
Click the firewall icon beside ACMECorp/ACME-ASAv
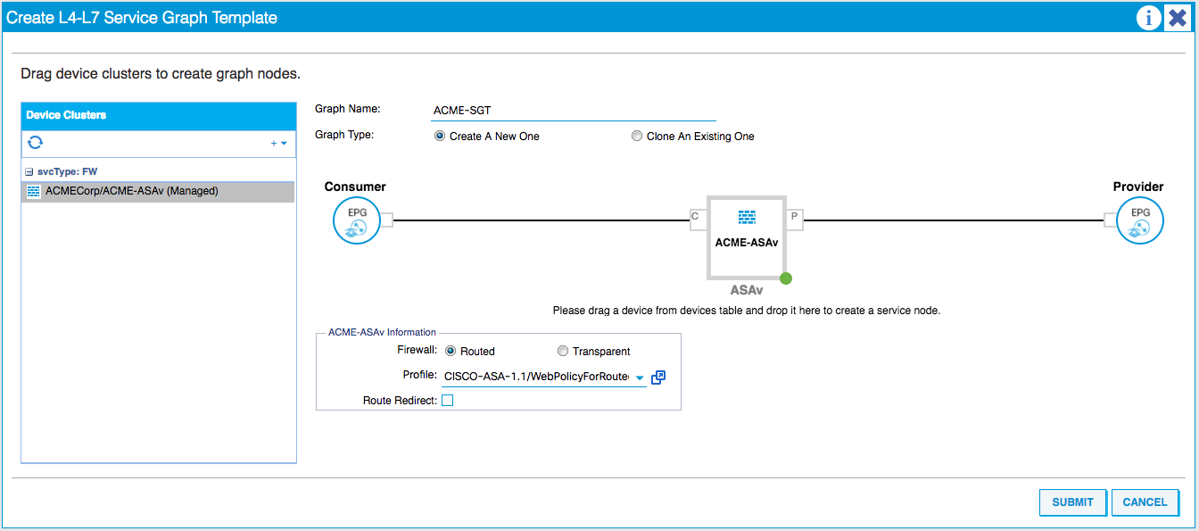click(34, 191)
